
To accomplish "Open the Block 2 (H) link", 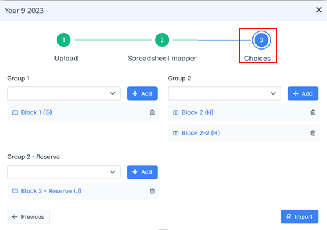I will [x=197, y=112].
